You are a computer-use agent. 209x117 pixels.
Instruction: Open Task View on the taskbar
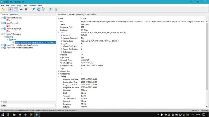[8, 115]
